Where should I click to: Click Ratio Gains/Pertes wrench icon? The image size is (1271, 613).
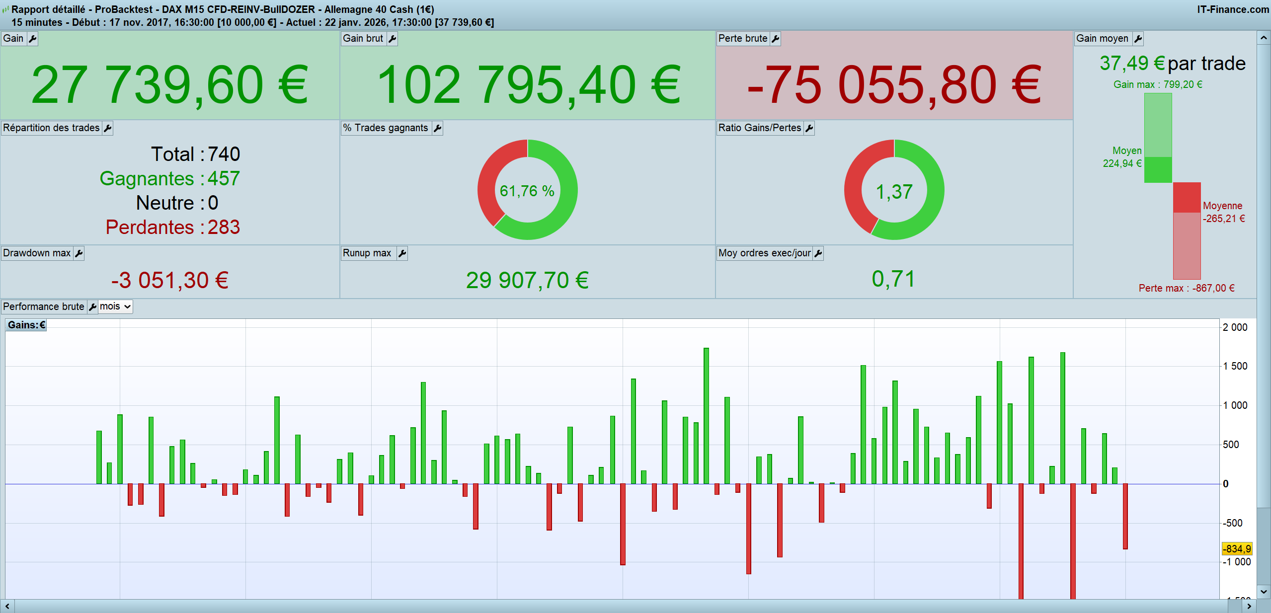[x=809, y=128]
